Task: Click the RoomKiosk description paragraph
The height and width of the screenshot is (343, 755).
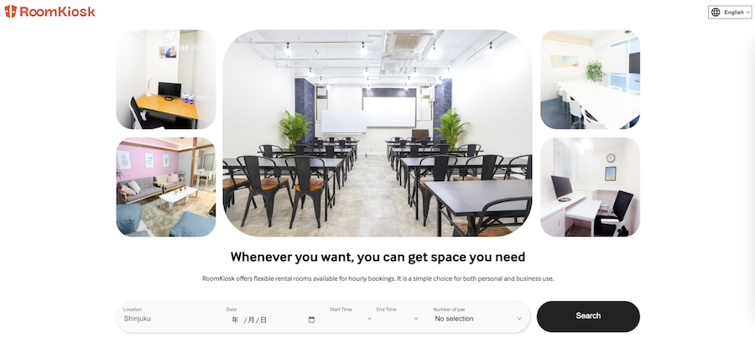Action: [x=378, y=278]
